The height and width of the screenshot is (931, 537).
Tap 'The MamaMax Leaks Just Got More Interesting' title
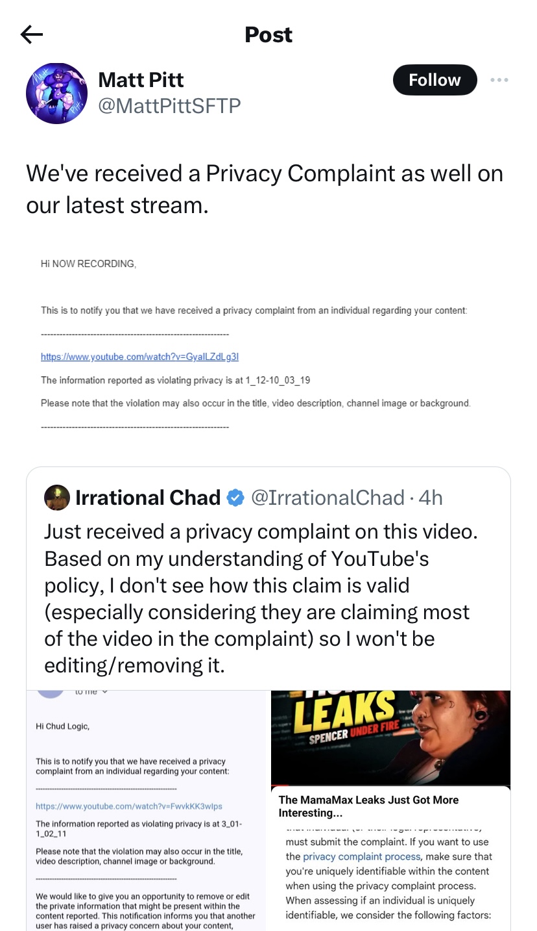(368, 806)
